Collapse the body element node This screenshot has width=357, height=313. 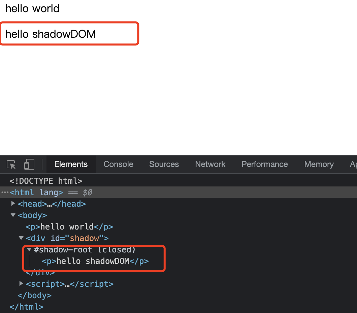point(13,215)
